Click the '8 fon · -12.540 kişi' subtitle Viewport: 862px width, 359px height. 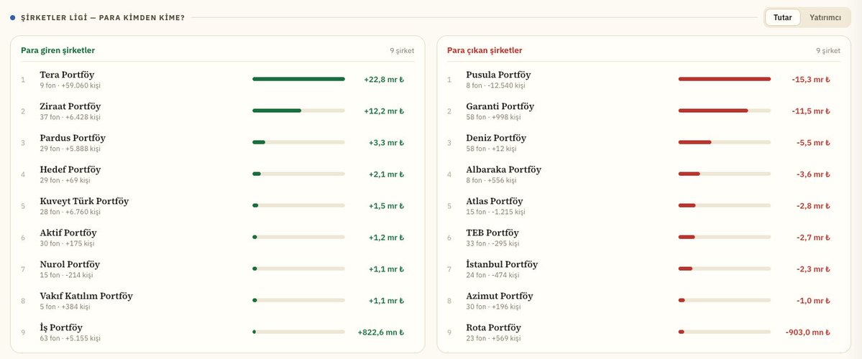tap(495, 85)
